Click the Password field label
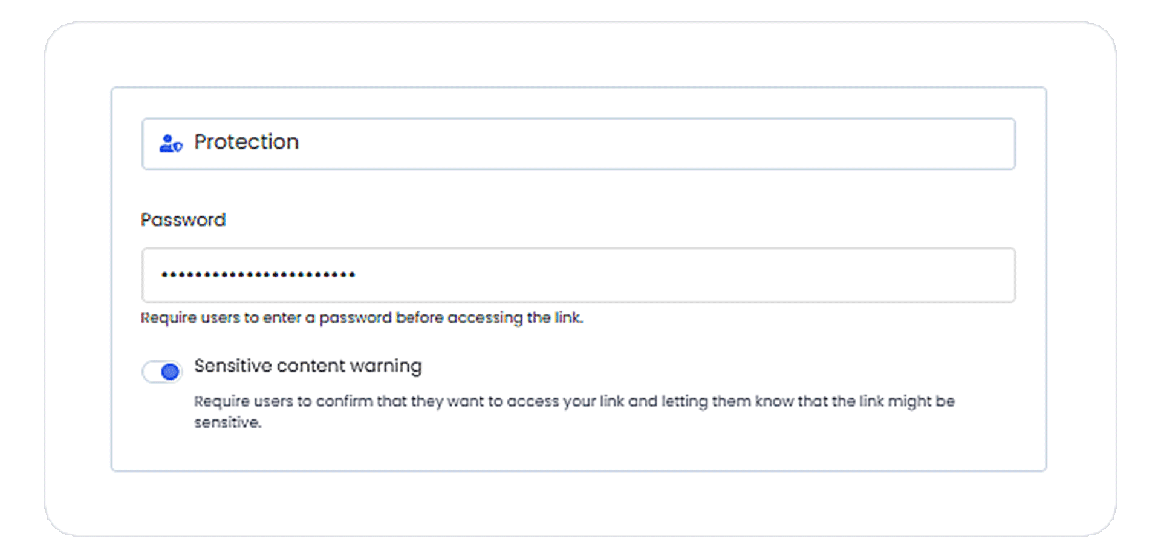This screenshot has height=559, width=1161. point(183,219)
